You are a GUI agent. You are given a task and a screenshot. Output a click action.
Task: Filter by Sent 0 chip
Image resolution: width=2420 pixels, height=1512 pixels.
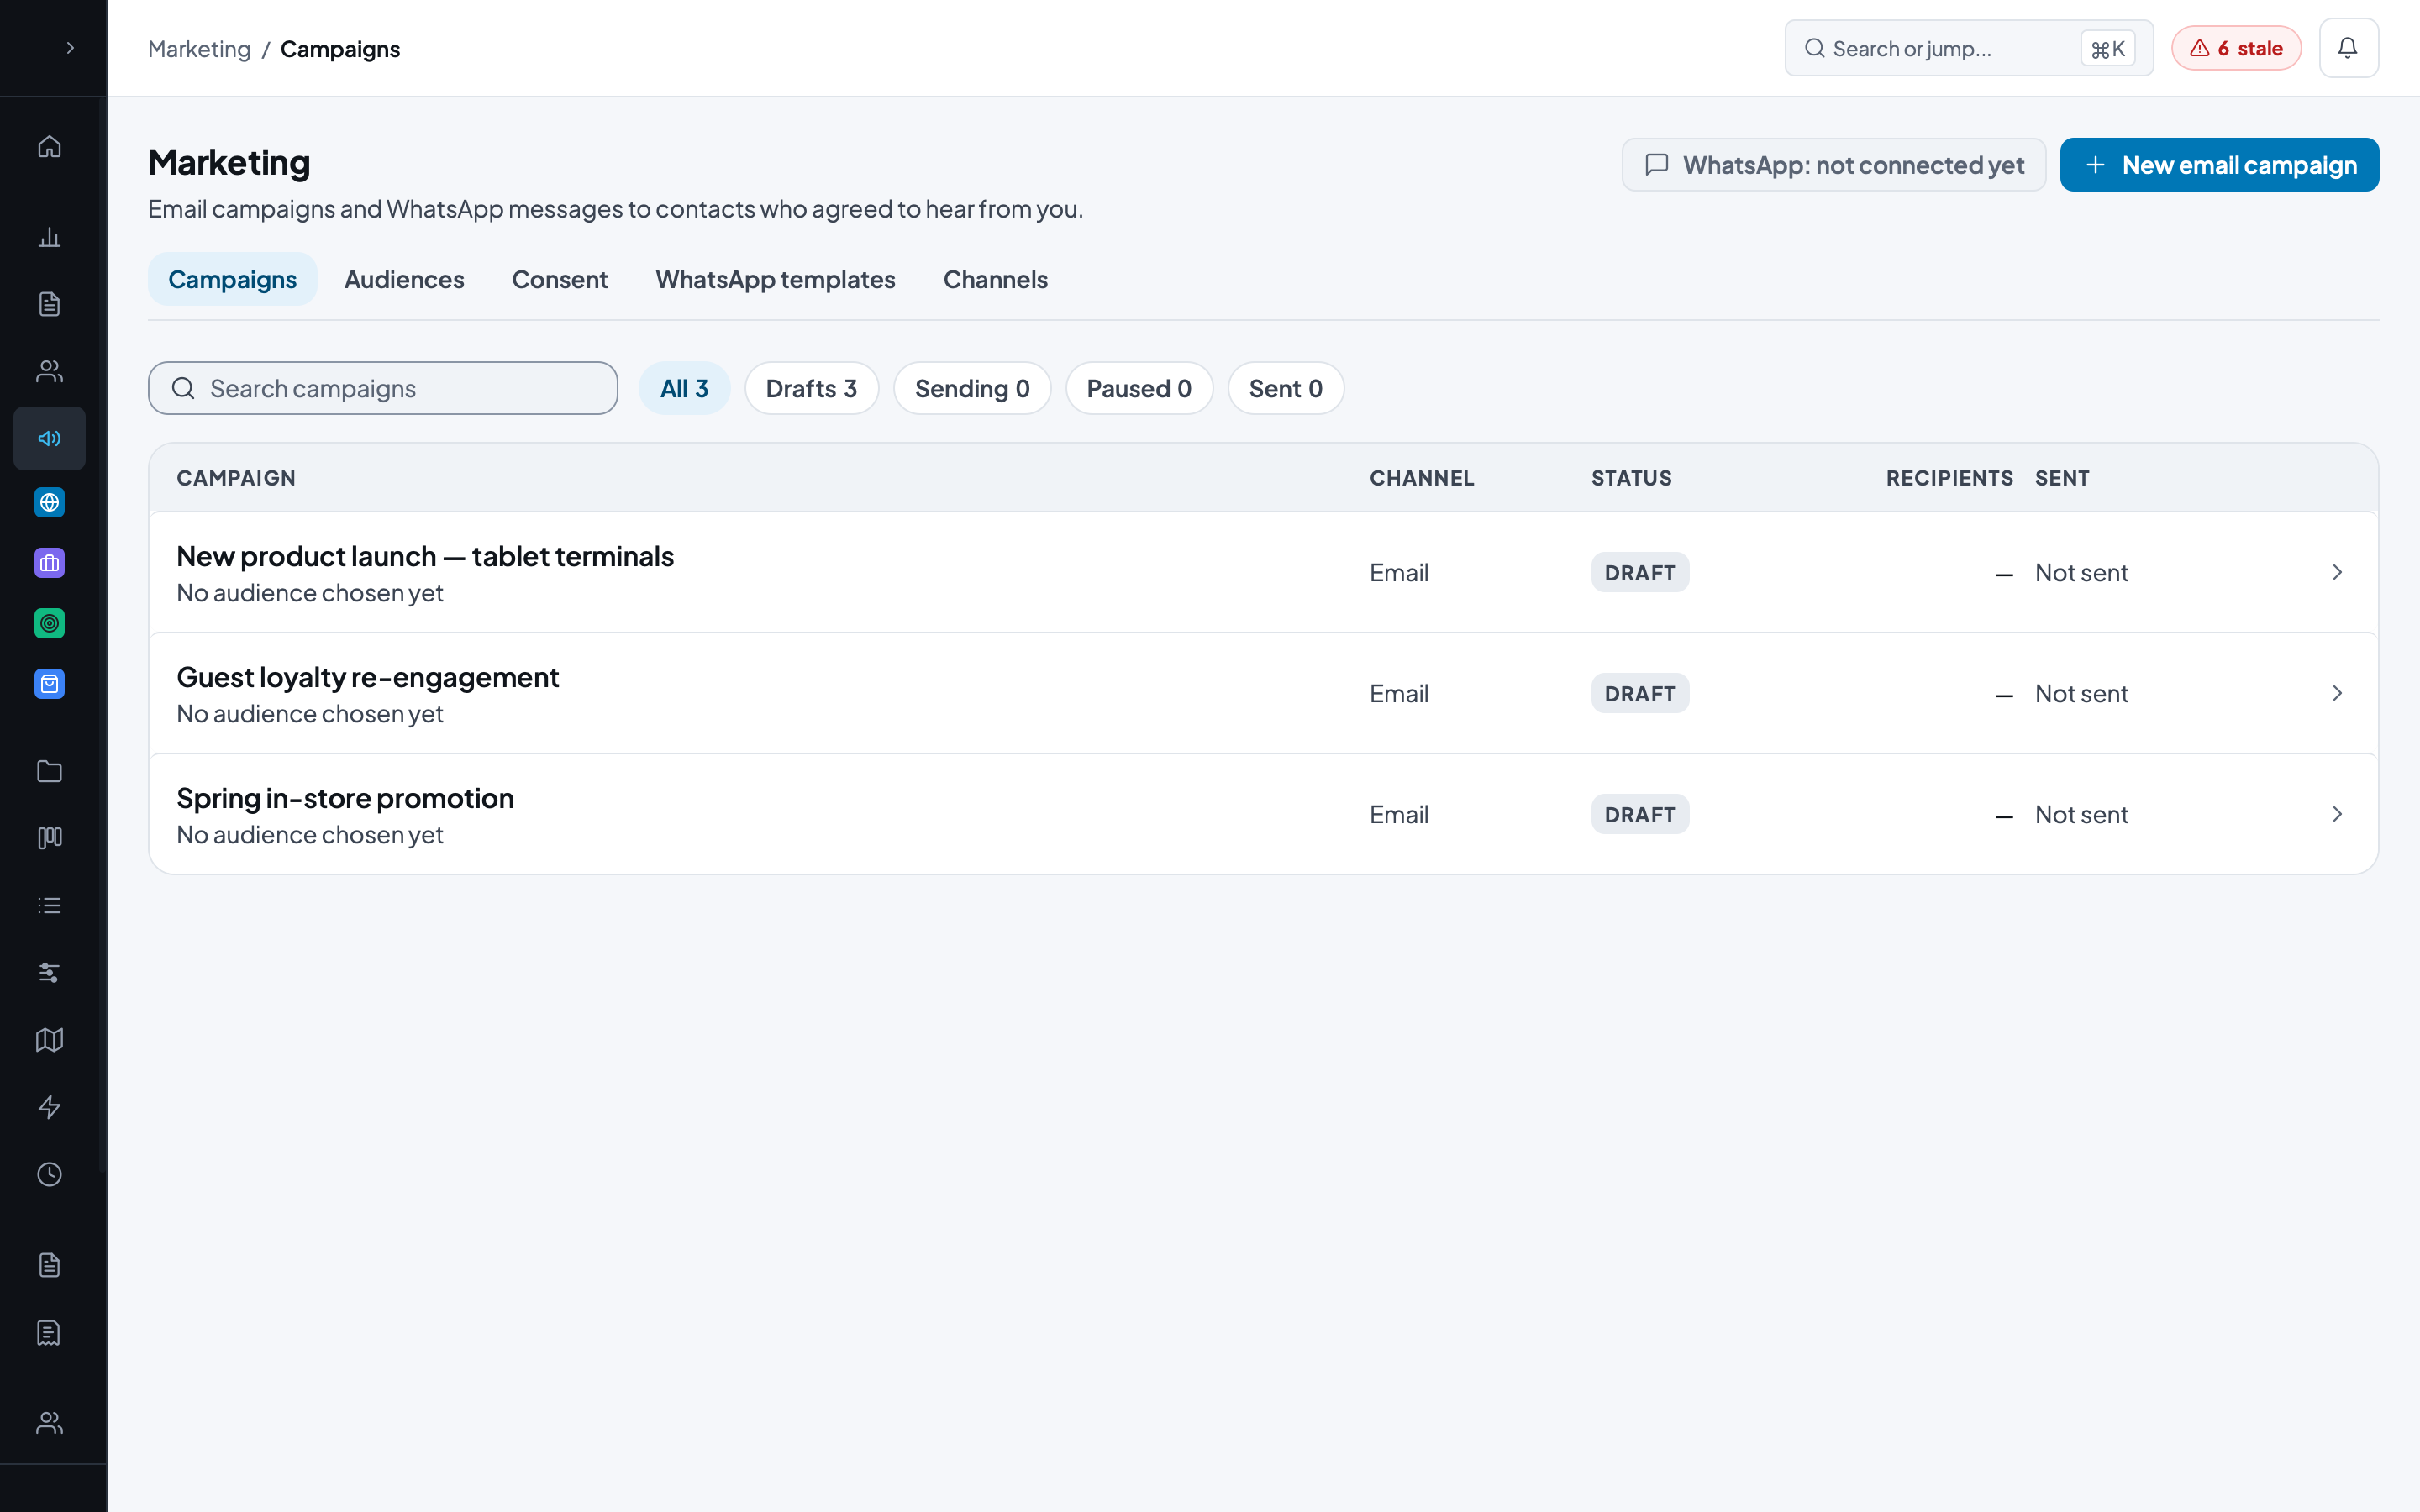click(1285, 388)
